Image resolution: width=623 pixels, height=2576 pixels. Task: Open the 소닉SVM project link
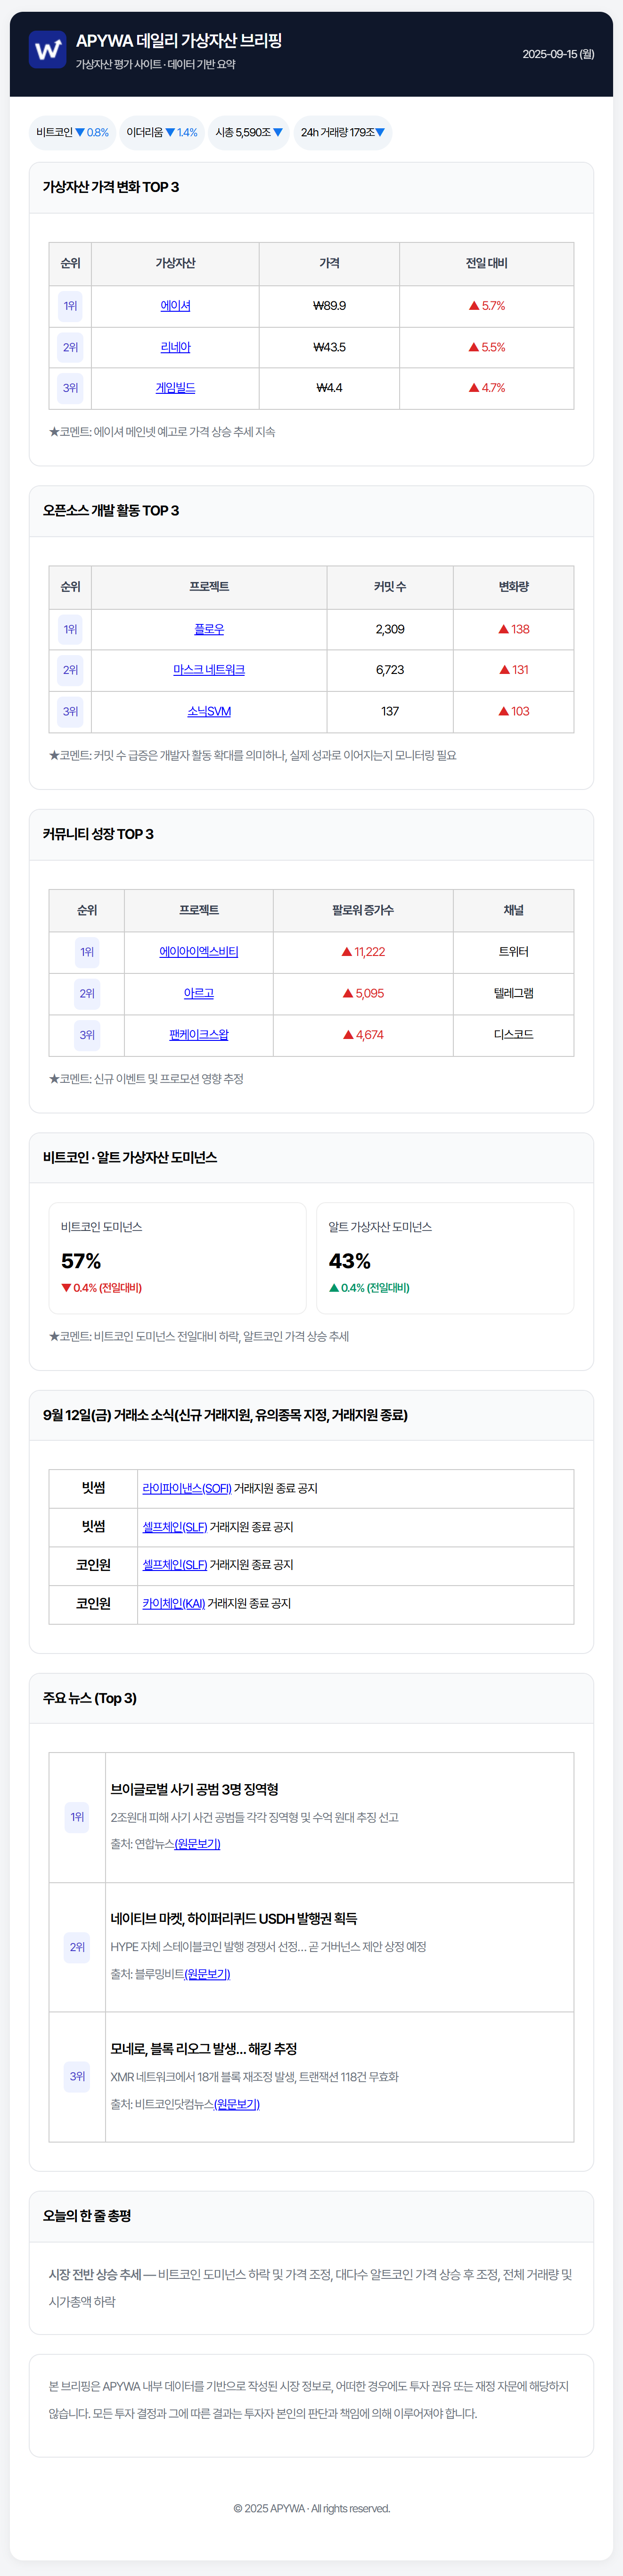[x=209, y=711]
